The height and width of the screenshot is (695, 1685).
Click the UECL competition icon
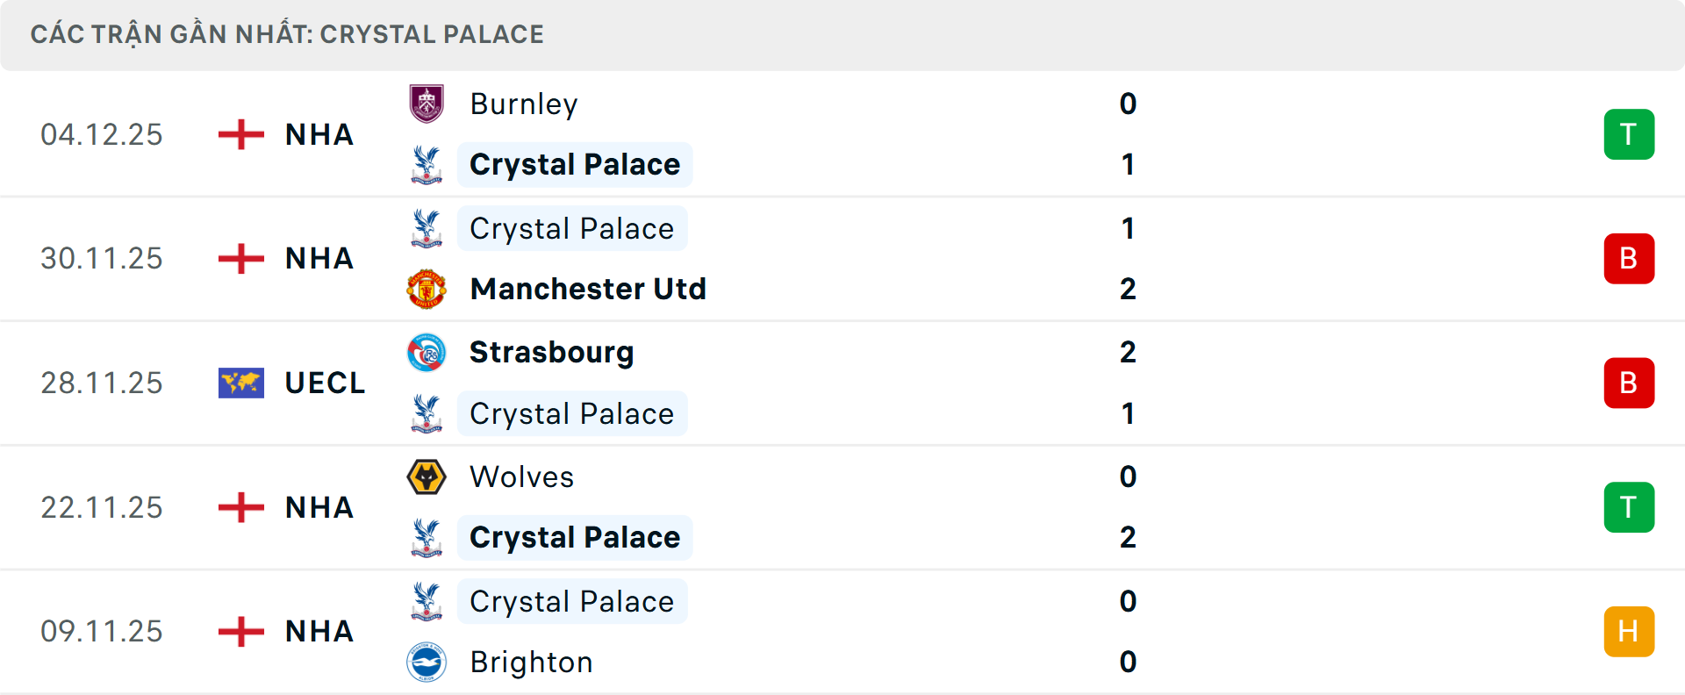coord(240,382)
